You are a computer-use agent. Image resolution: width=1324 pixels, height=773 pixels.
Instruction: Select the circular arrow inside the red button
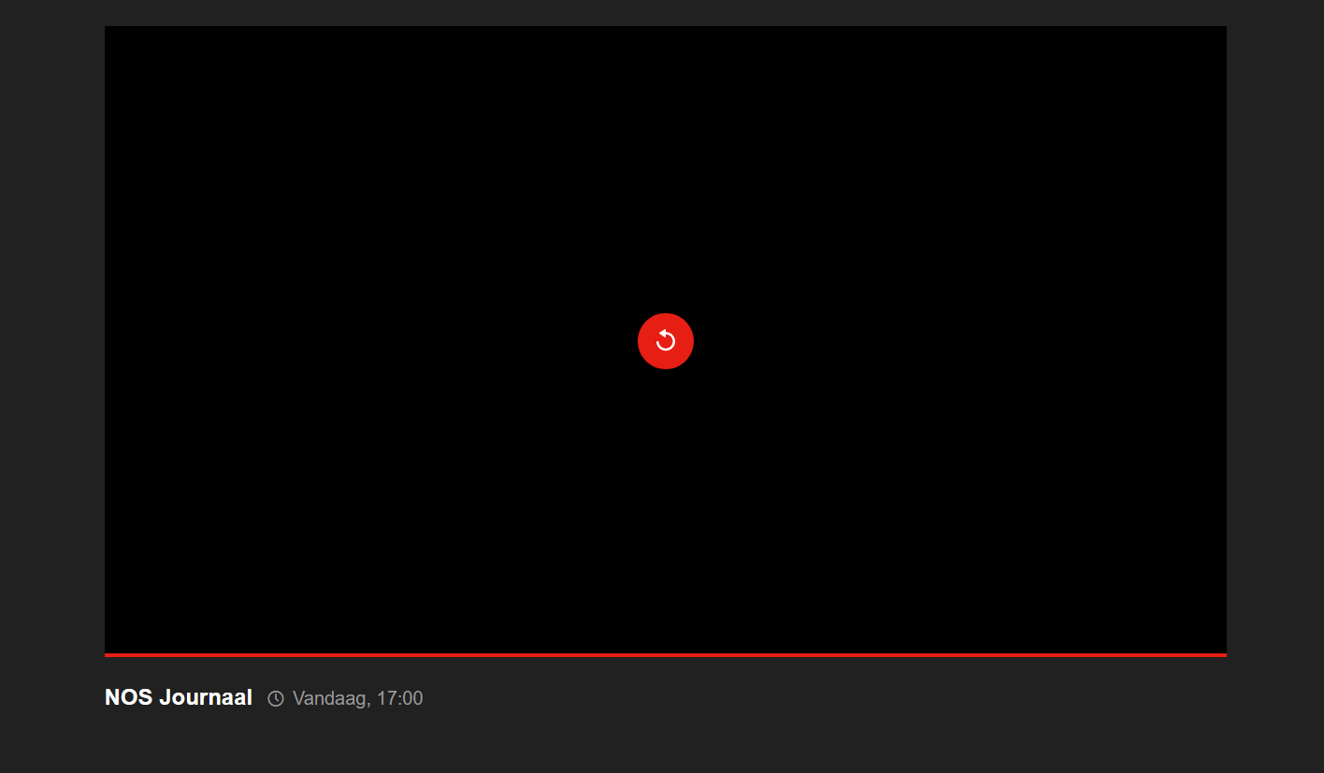point(665,340)
